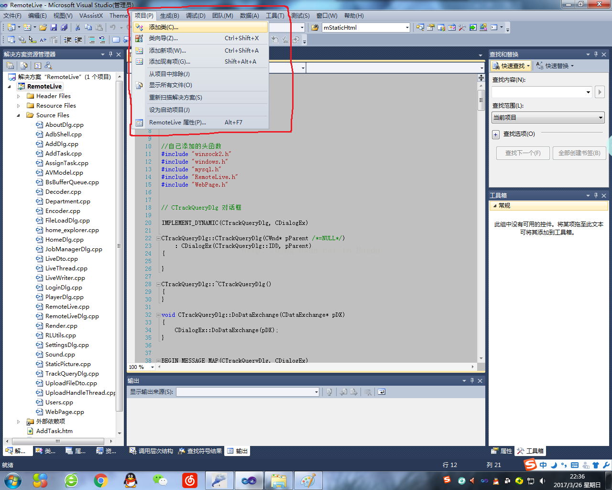Open Toolbox hammer-and-wrench toolbar icon
Image resolution: width=612 pixels, height=490 pixels.
(x=462, y=27)
